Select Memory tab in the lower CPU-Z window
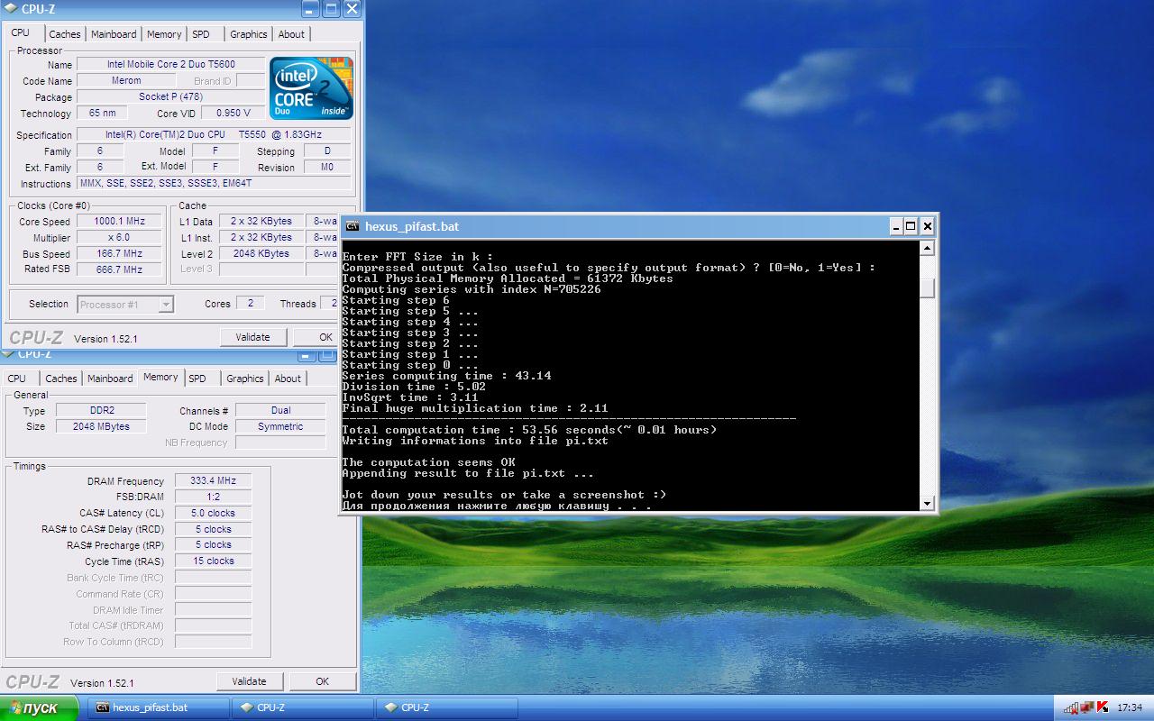This screenshot has width=1154, height=721. 160,377
